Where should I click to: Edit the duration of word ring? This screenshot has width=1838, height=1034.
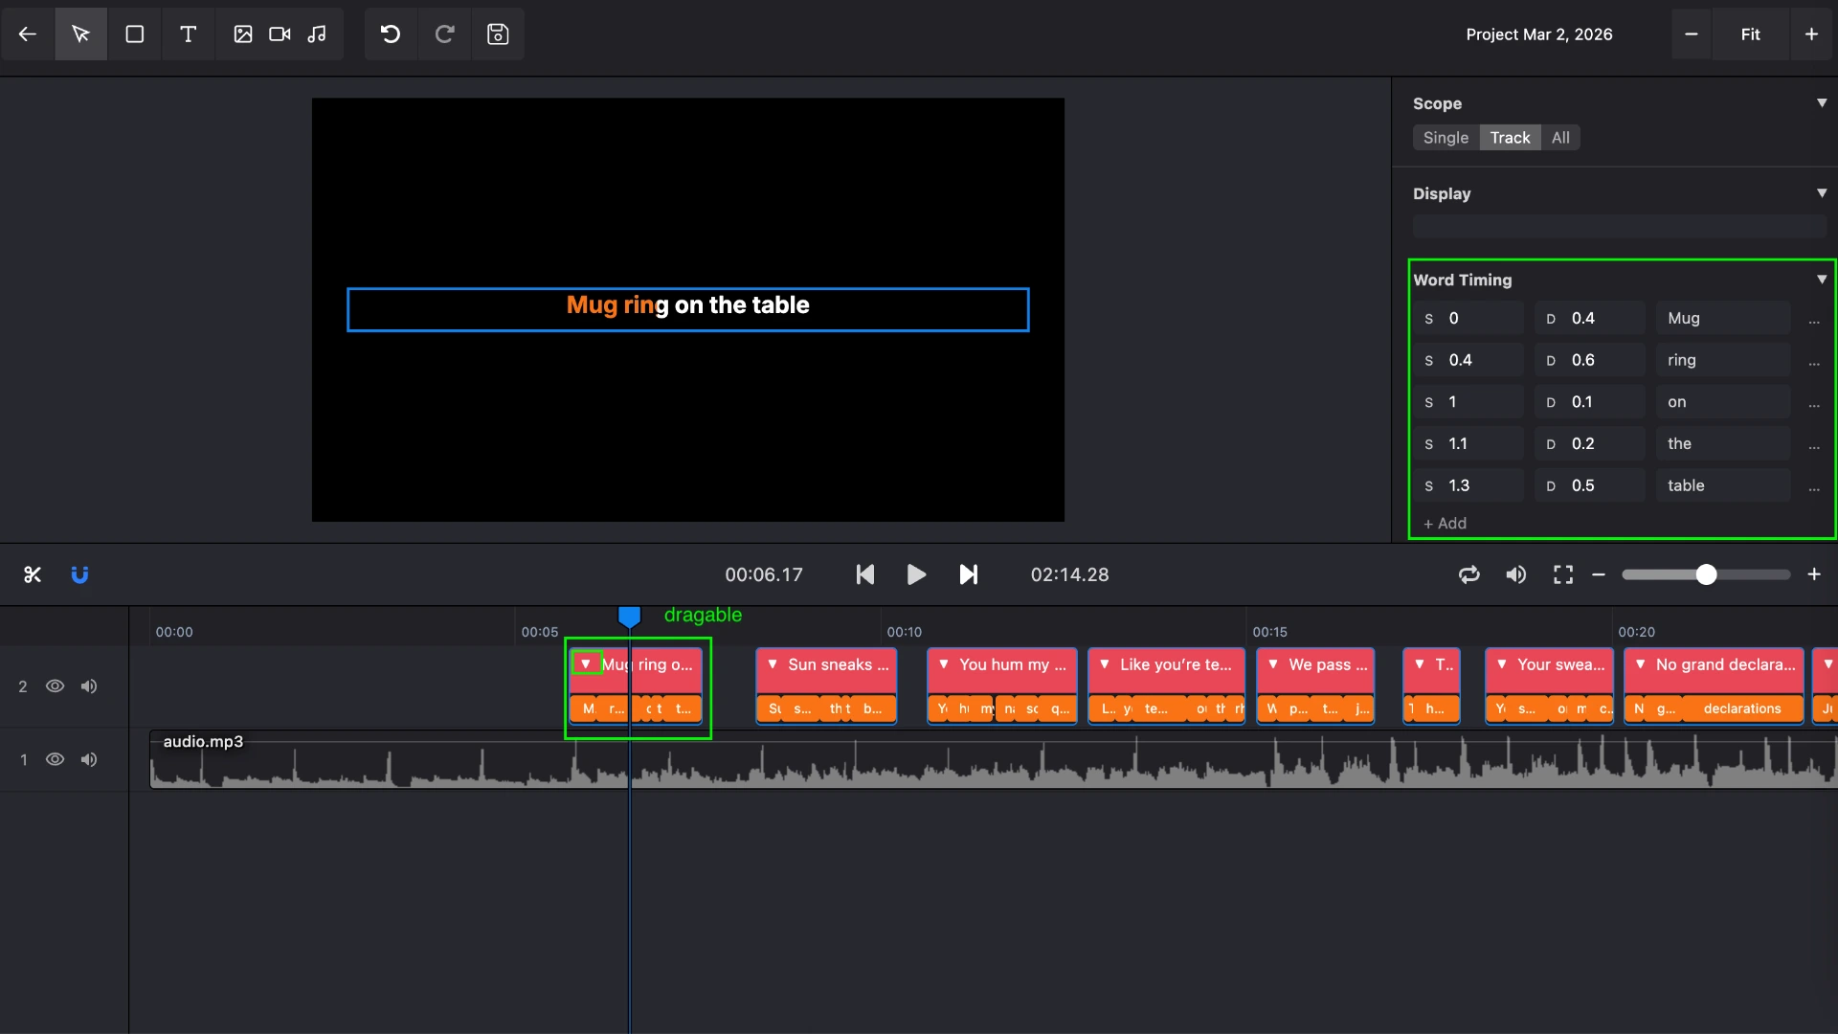[1590, 361]
